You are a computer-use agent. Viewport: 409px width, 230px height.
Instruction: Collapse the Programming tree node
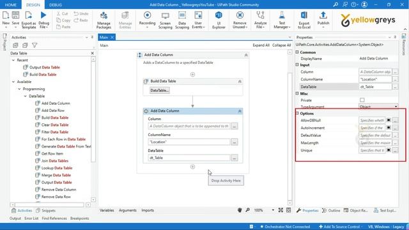coord(19,89)
